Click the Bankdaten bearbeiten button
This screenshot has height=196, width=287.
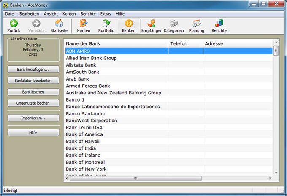point(33,81)
